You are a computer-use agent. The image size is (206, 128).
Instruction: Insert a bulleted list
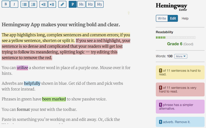pyautogui.click(x=24, y=4)
